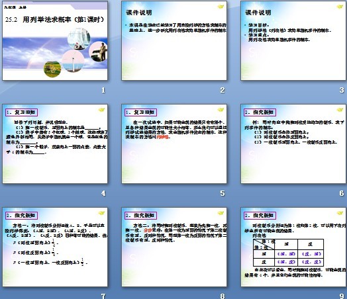Select slide 9 thumbnail containing the table
The image size is (347, 299).
coord(293,247)
